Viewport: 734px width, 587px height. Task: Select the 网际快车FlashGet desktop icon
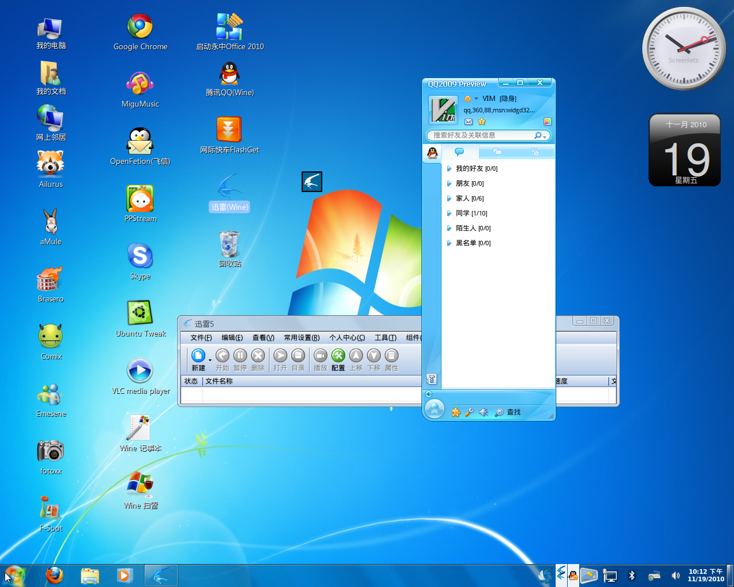point(229,136)
